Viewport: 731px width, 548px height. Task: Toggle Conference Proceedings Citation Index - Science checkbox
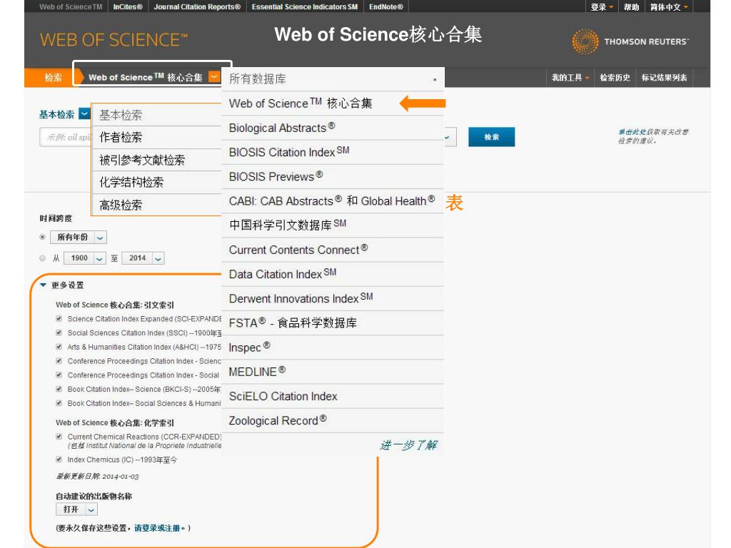pos(59,360)
